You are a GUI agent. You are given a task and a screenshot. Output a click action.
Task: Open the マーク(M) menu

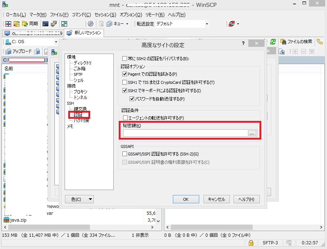point(38,15)
